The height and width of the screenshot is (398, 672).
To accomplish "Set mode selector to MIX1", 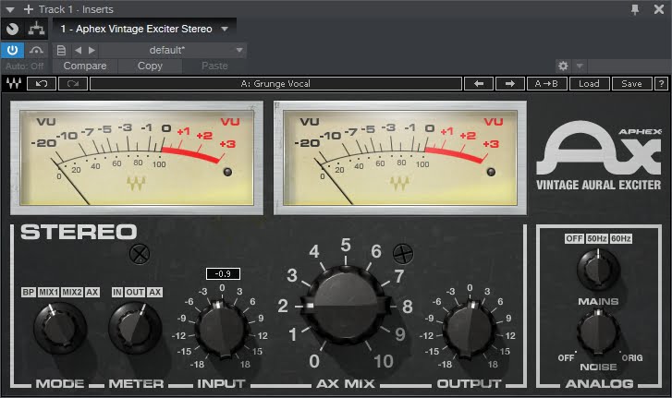I will 50,293.
